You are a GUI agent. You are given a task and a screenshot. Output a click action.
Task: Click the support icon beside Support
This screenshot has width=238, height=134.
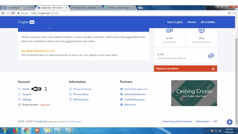19,94
